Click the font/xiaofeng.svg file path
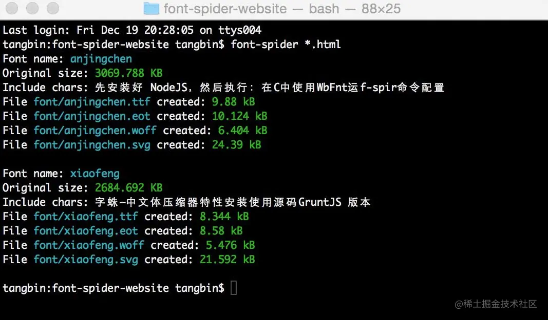The image size is (548, 320). tap(86, 260)
